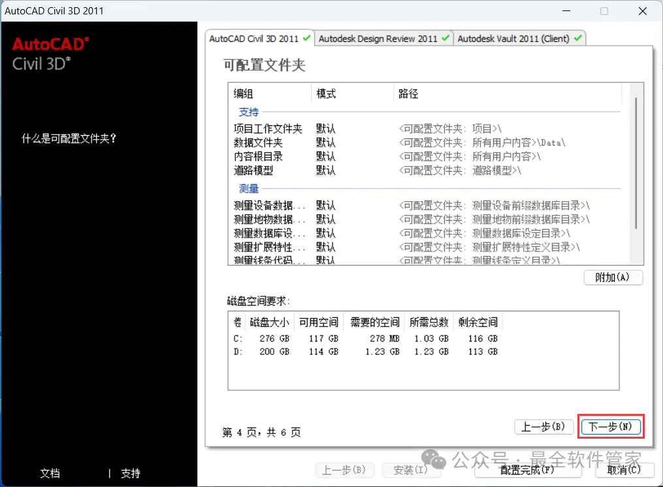Open Autodesk Vault 2011 (Client) tab

pyautogui.click(x=519, y=39)
